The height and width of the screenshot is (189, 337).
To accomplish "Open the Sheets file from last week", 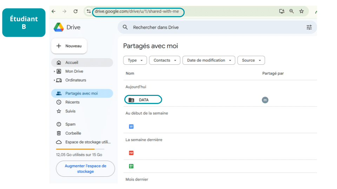I will pyautogui.click(x=131, y=166).
